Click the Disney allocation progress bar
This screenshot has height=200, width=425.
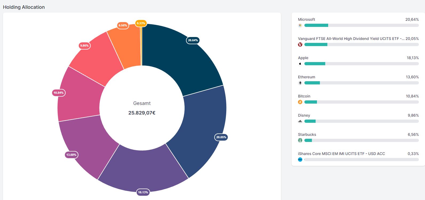click(362, 121)
